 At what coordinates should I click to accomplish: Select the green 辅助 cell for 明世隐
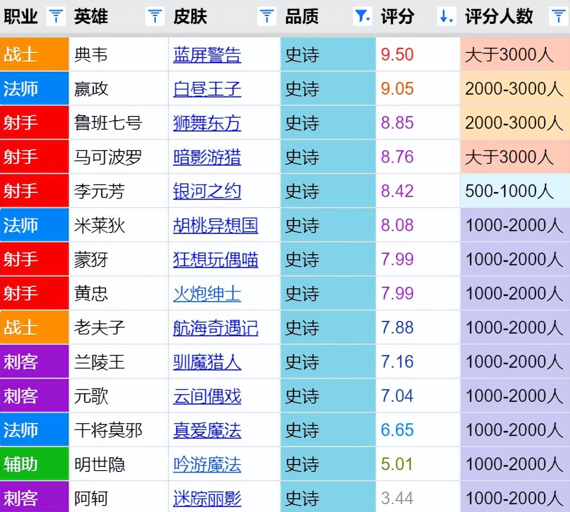coord(34,464)
